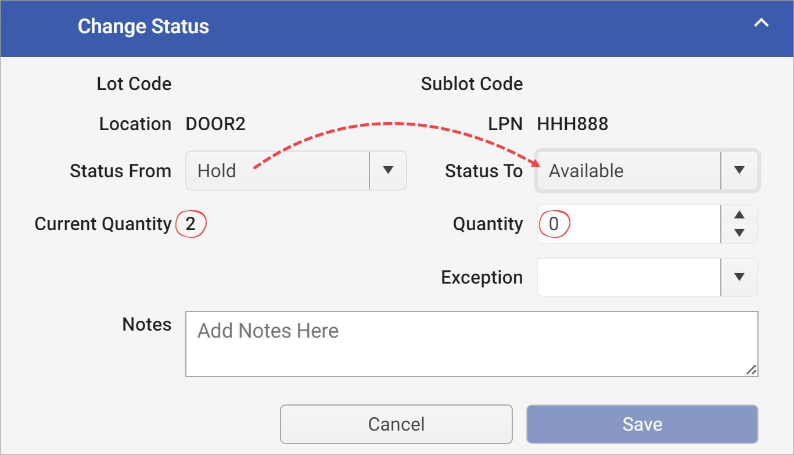Open the Status To dropdown arrow
794x455 pixels.
(x=739, y=170)
